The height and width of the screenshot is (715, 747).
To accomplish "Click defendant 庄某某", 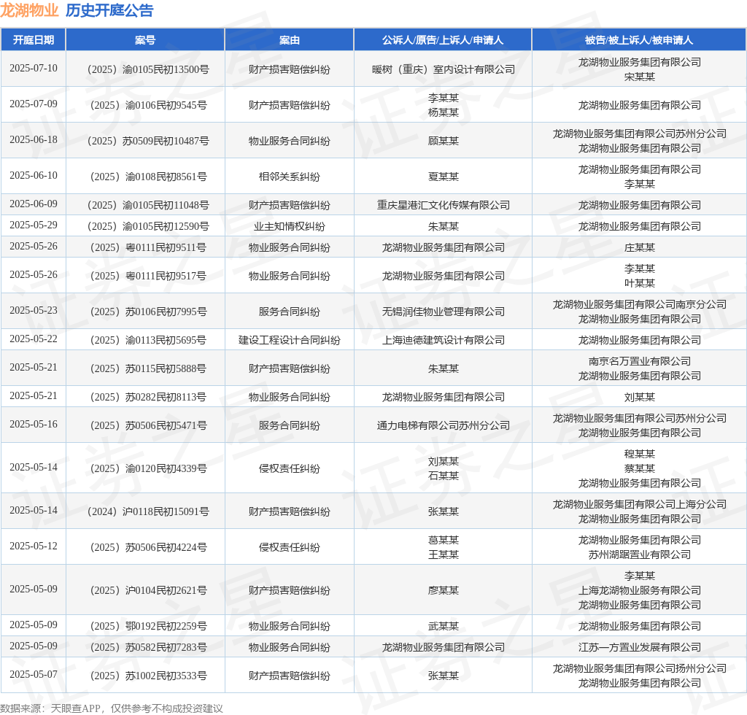I will (x=639, y=248).
